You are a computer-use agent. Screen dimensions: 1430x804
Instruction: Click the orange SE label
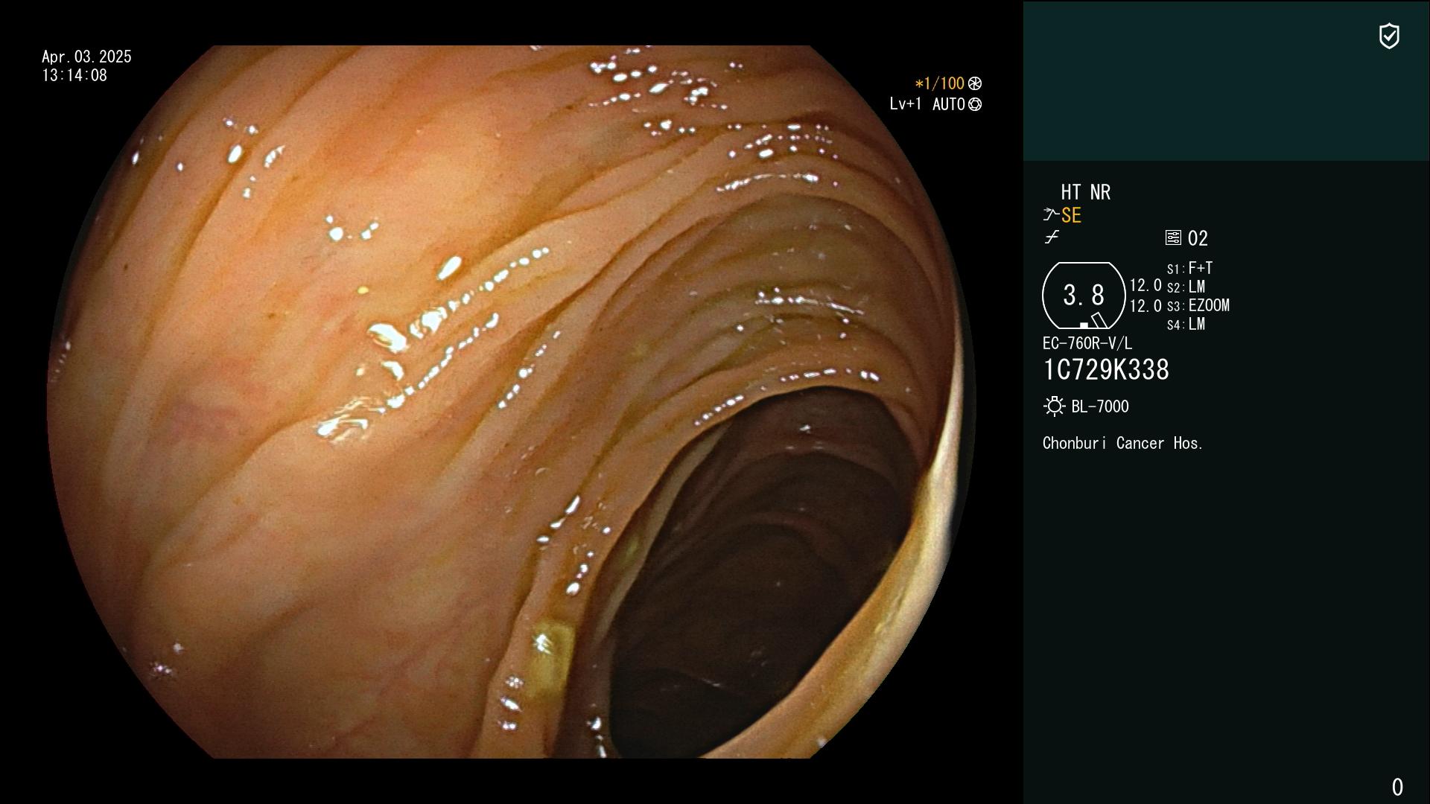pos(1071,215)
